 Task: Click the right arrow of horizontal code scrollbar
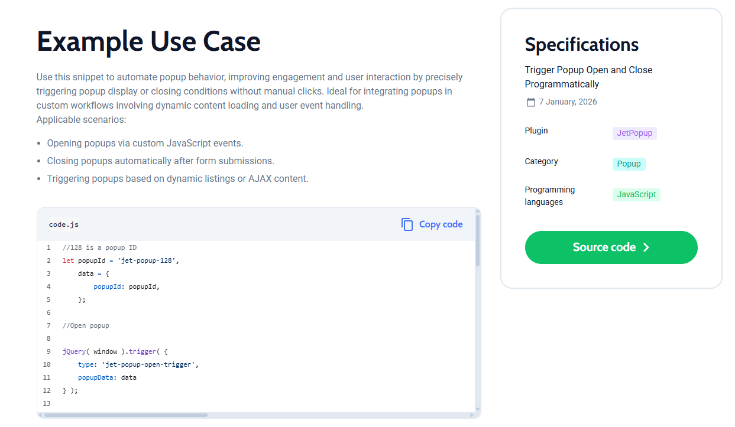(471, 415)
